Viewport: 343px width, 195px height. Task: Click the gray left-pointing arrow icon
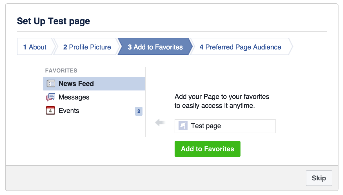[160, 123]
